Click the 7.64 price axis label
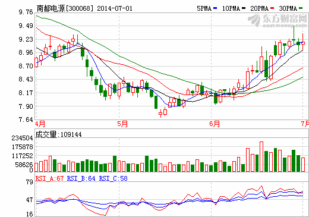 26,119
